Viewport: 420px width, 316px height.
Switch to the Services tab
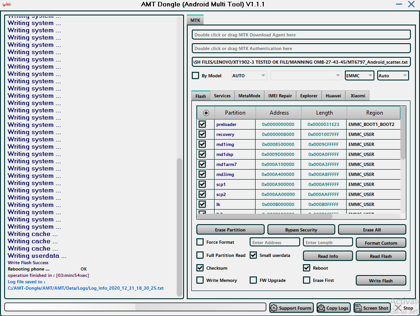tap(222, 95)
